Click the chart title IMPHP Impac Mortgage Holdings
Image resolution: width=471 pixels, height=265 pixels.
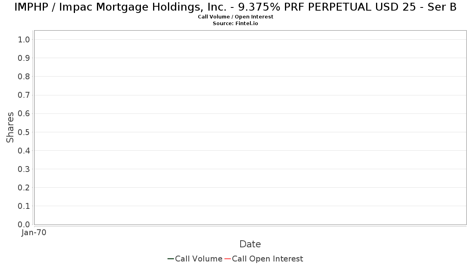(235, 7)
